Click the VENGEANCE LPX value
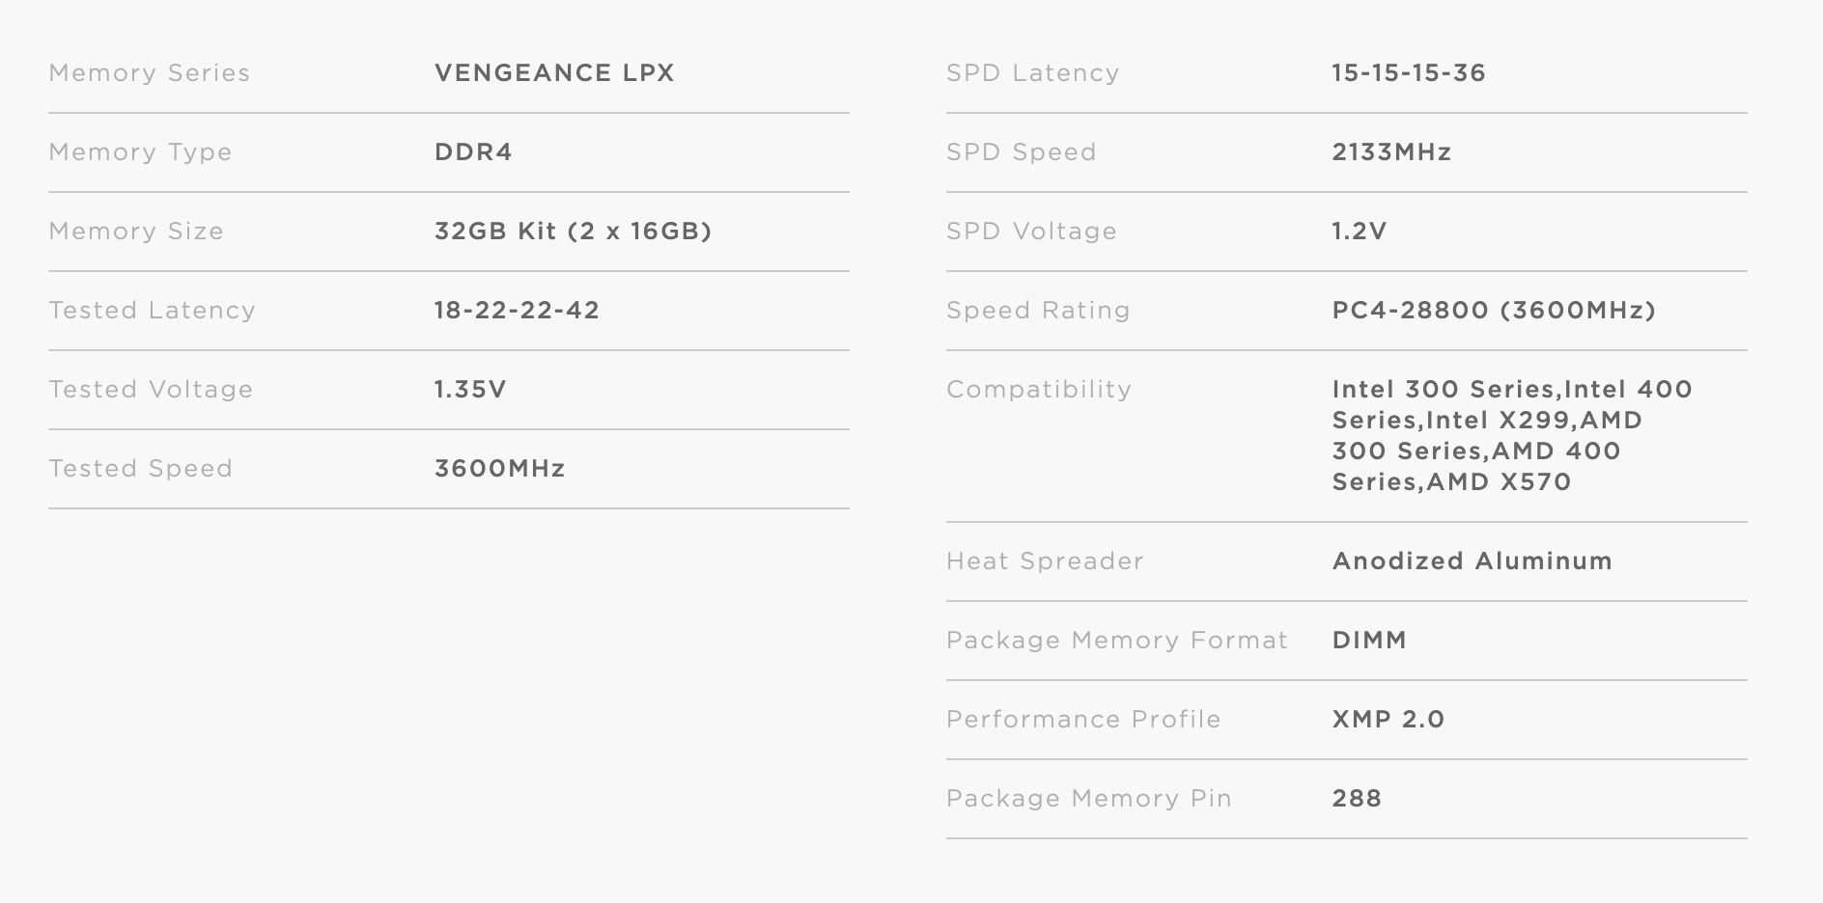This screenshot has width=1823, height=903. click(x=554, y=73)
